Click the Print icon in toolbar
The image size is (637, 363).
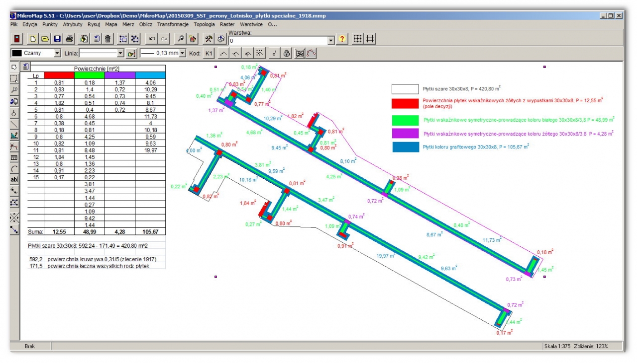point(69,39)
